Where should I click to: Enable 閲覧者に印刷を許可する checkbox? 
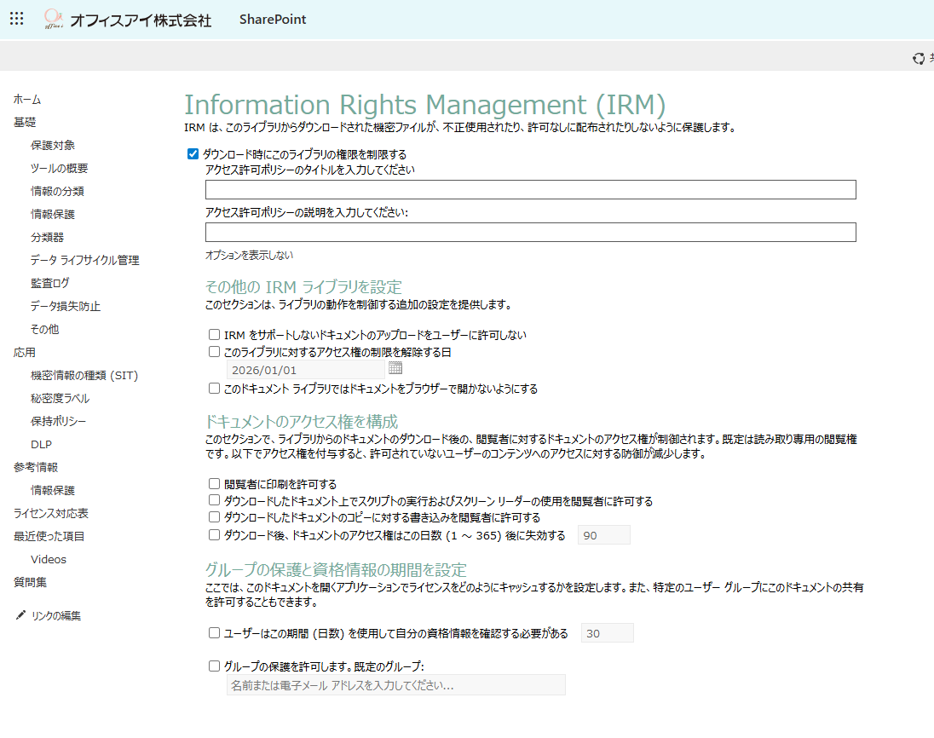pyautogui.click(x=215, y=484)
